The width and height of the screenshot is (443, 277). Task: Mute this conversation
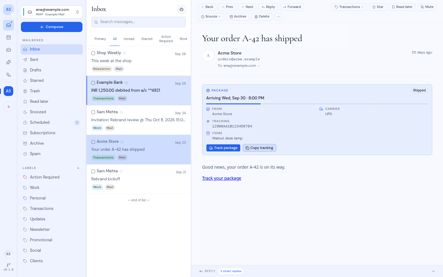tap(427, 7)
